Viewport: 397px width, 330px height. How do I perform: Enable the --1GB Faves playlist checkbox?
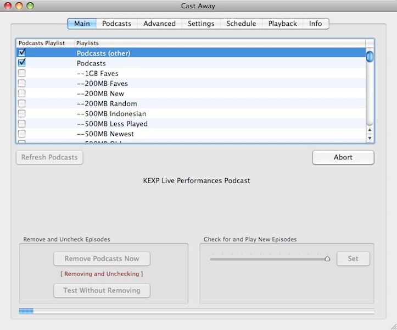22,73
